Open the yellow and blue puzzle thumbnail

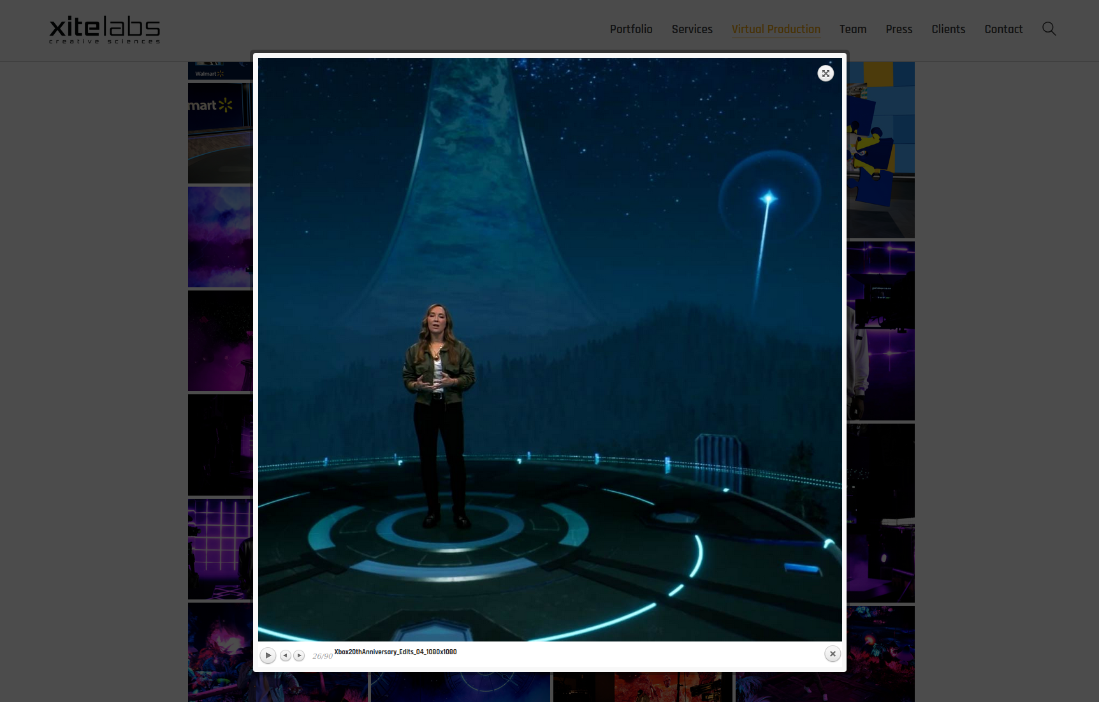pyautogui.click(x=881, y=150)
